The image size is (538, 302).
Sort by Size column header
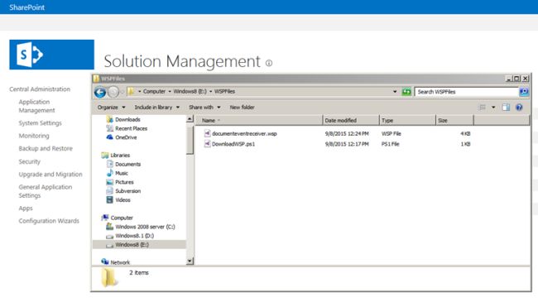click(x=454, y=121)
